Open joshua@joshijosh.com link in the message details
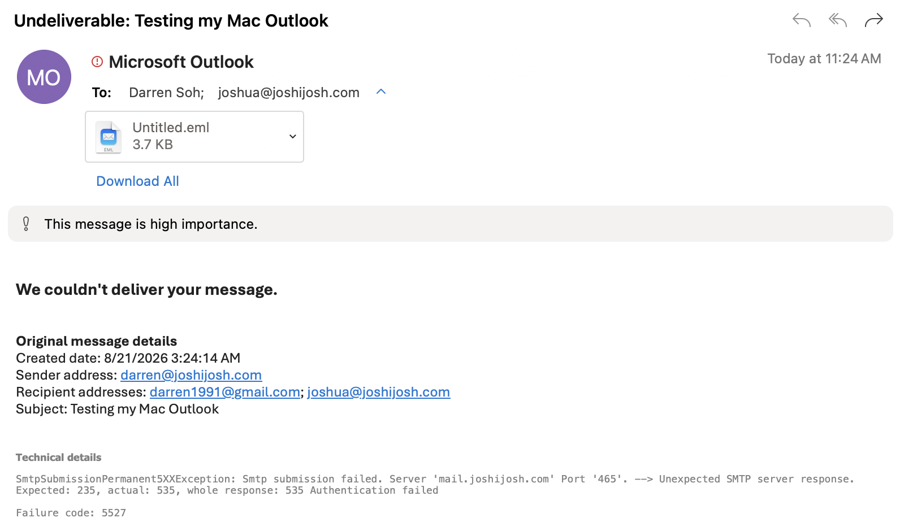Image resolution: width=900 pixels, height=531 pixels. [x=379, y=392]
